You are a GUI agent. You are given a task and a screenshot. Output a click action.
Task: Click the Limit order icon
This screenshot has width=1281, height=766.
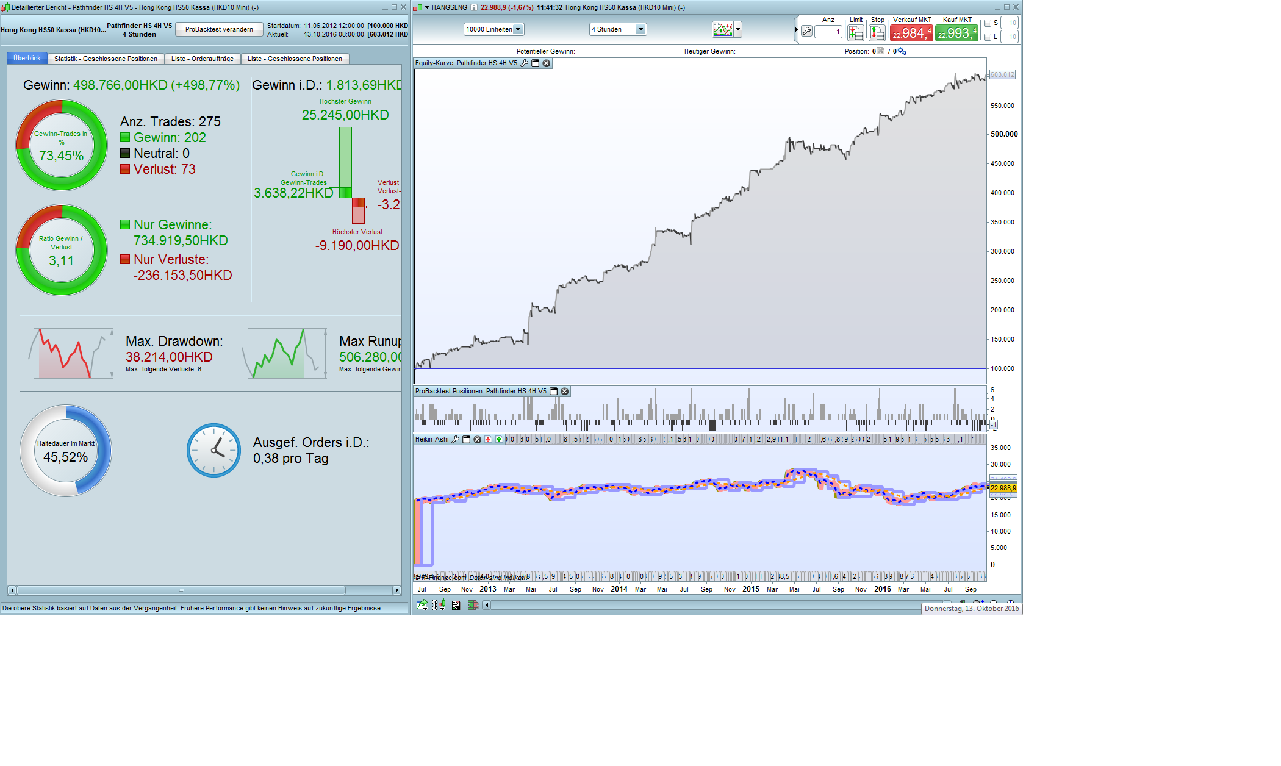(x=855, y=32)
